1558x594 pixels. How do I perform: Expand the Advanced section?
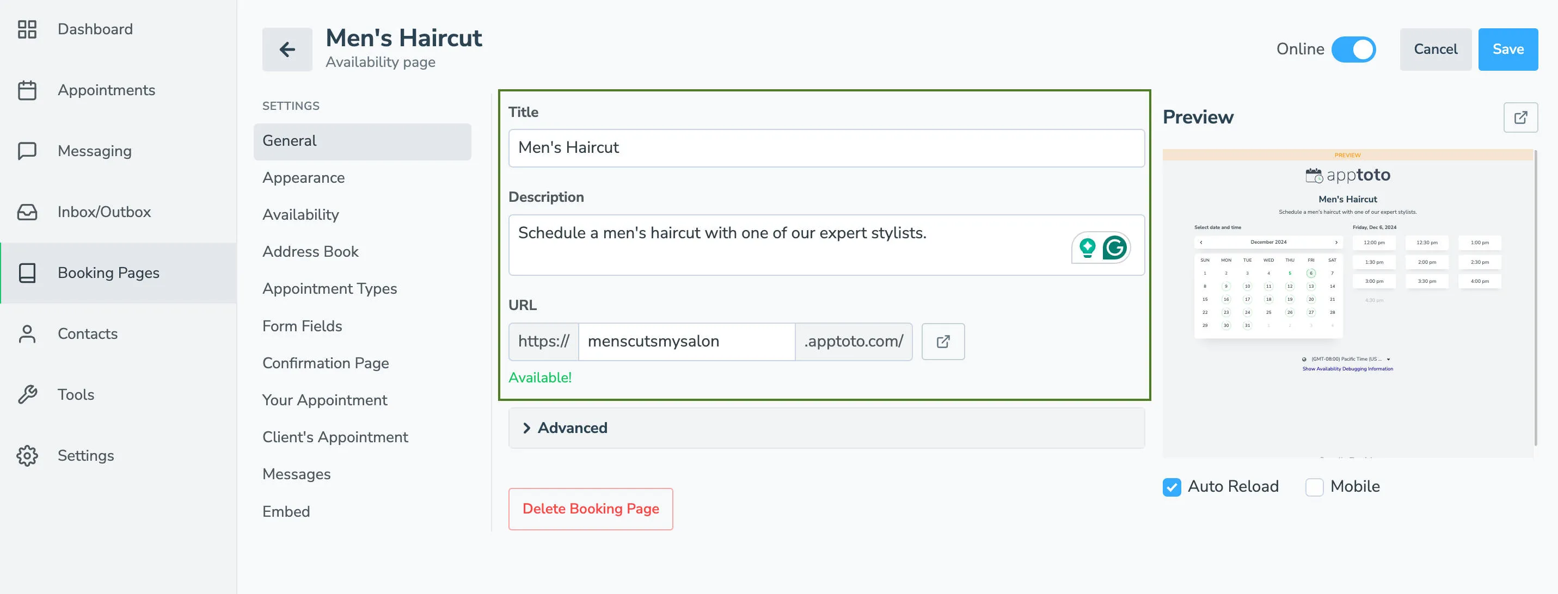[572, 428]
